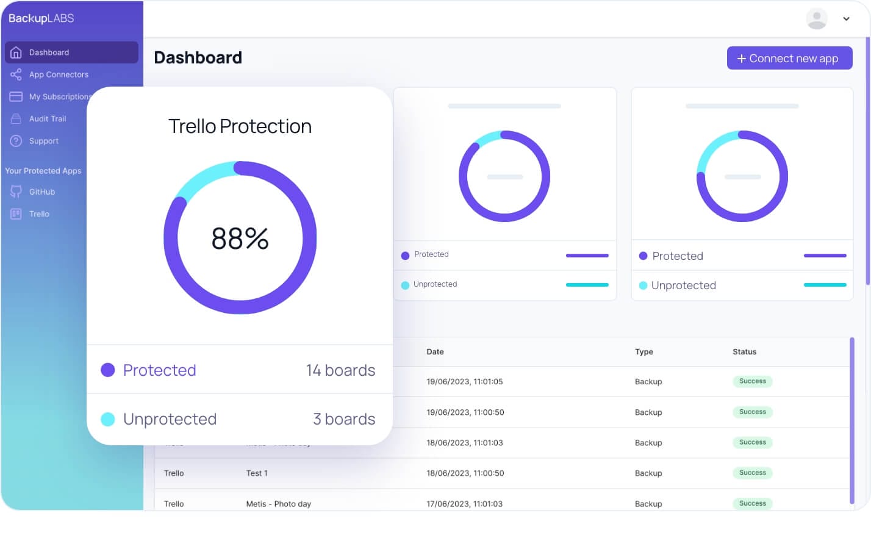
Task: Click the table's vertical scrollbar
Action: coord(852,421)
